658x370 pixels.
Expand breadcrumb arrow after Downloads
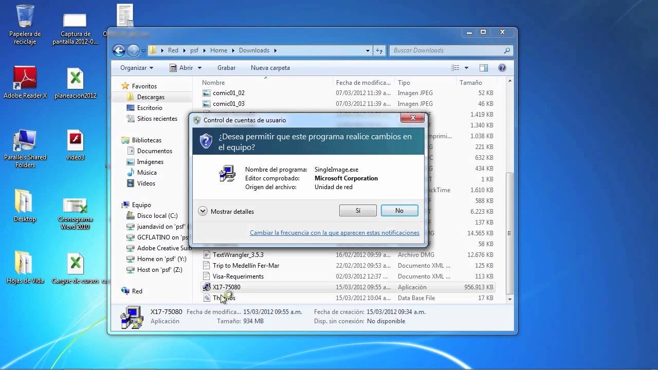275,50
